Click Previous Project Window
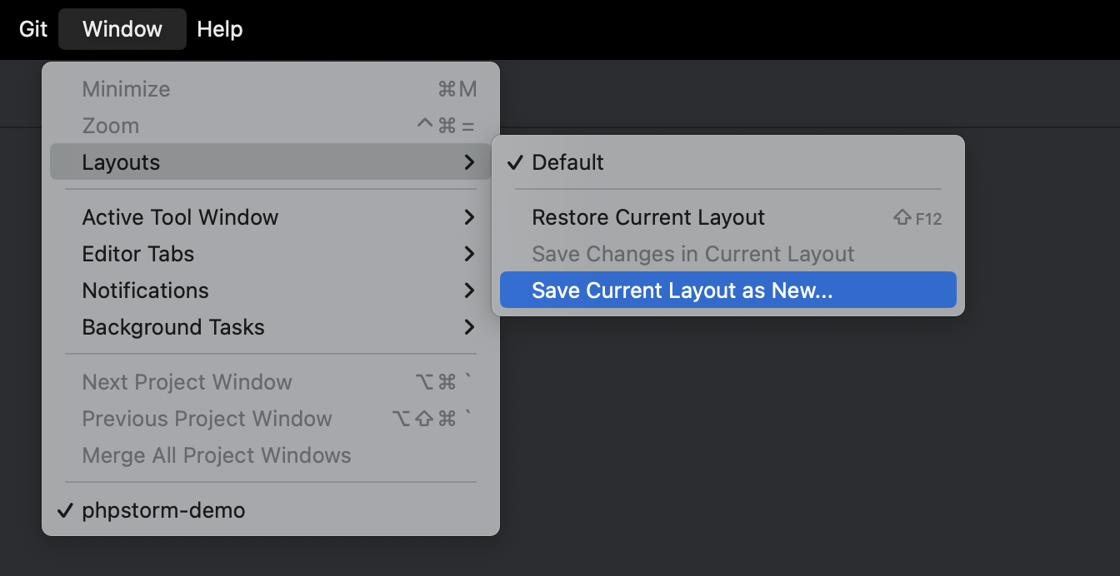1120x576 pixels. [207, 419]
